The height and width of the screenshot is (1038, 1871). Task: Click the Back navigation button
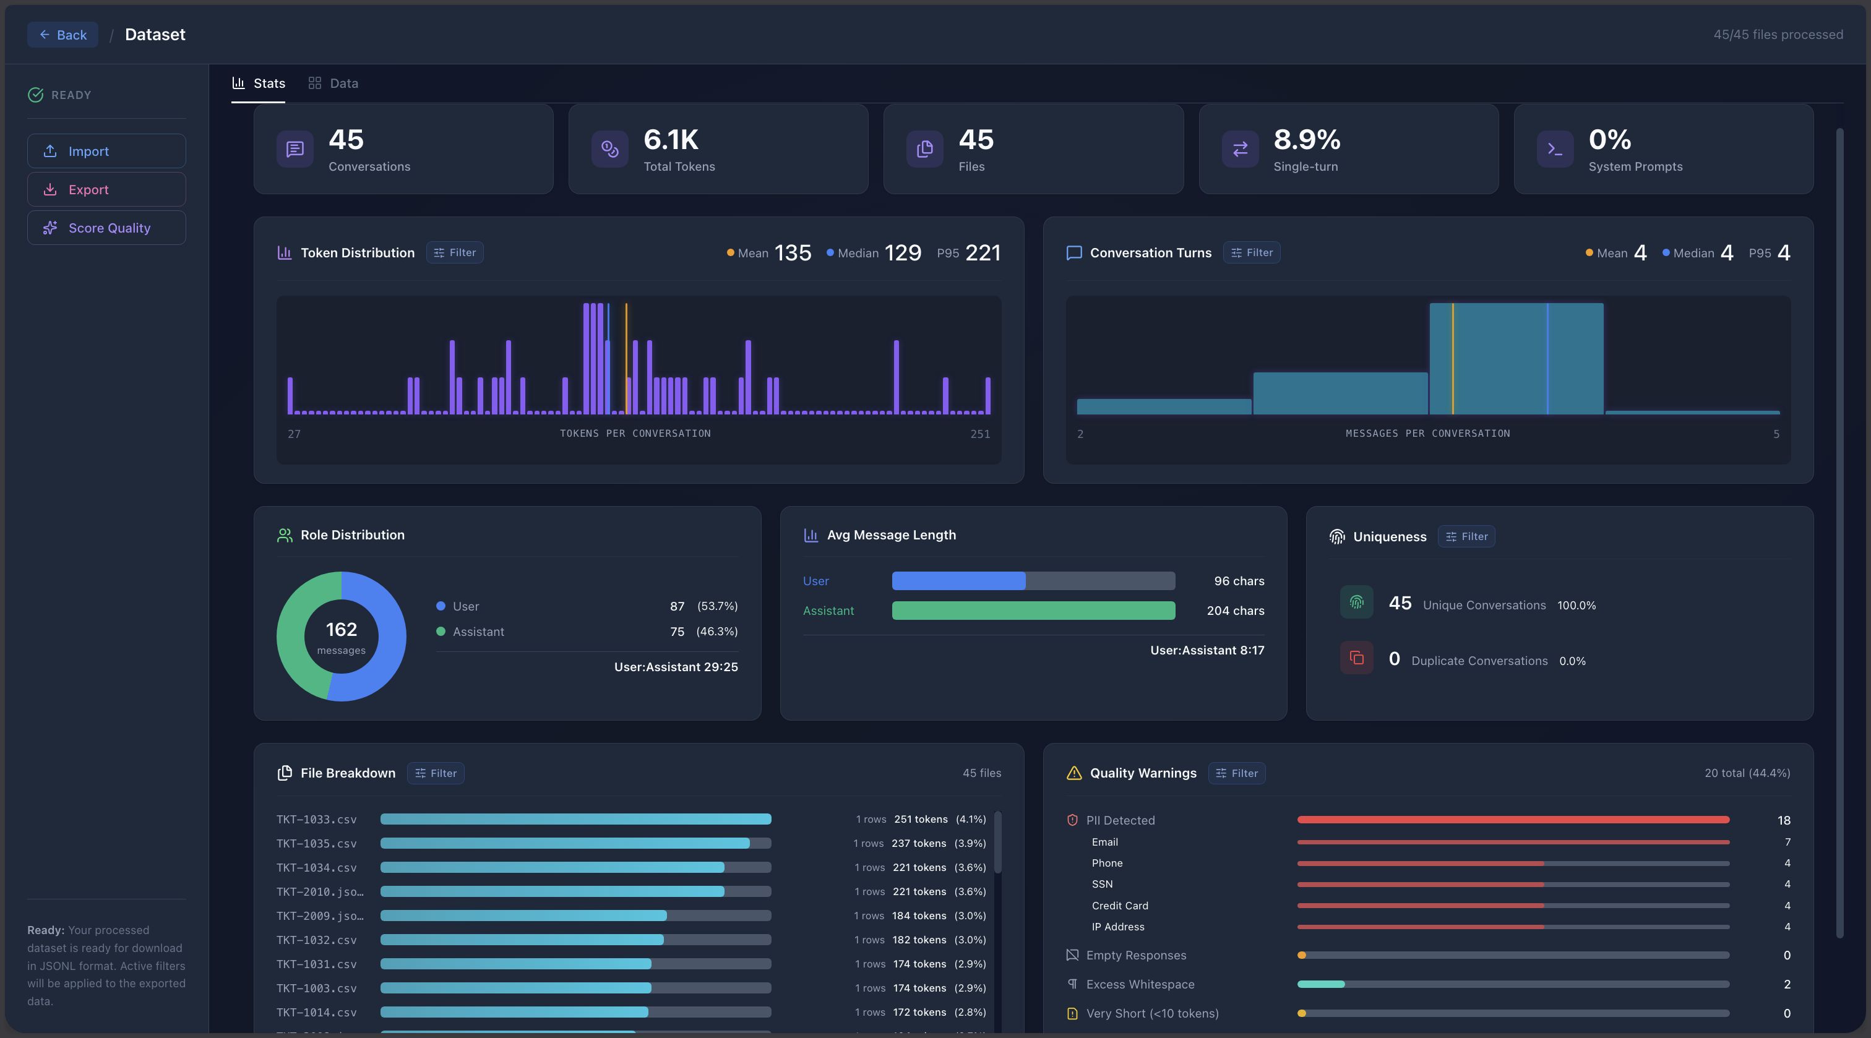pos(62,34)
